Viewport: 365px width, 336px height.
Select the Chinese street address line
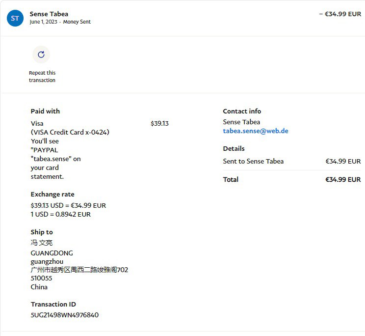(79, 270)
